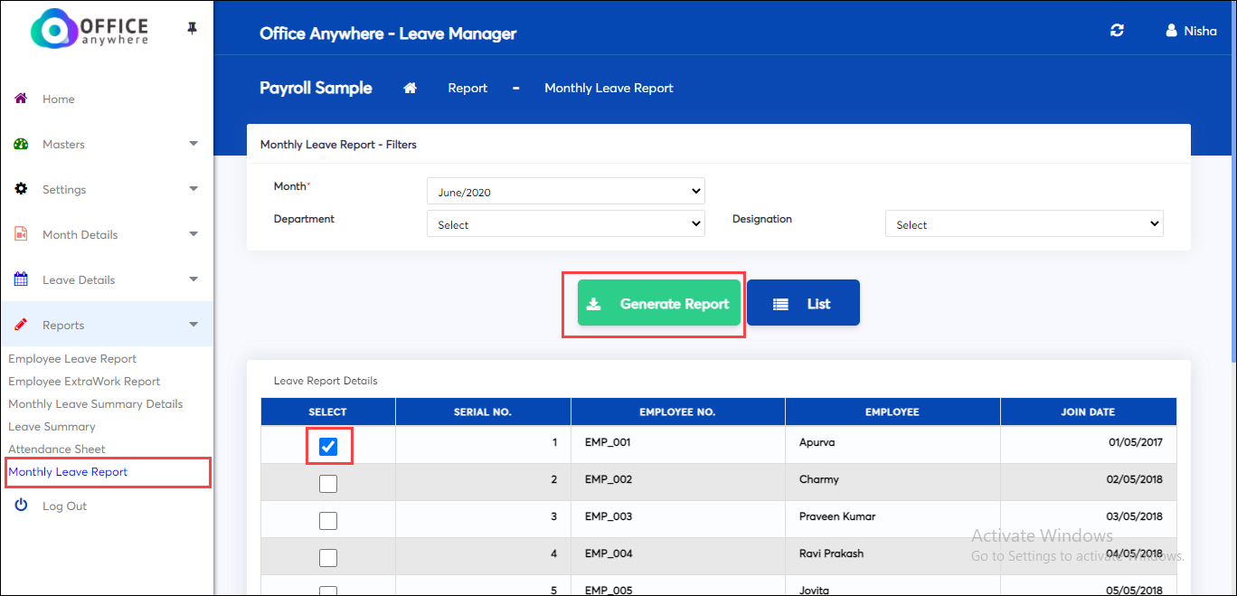Viewport: 1237px width, 596px height.
Task: Click the Reports pencil icon
Action: (x=21, y=325)
